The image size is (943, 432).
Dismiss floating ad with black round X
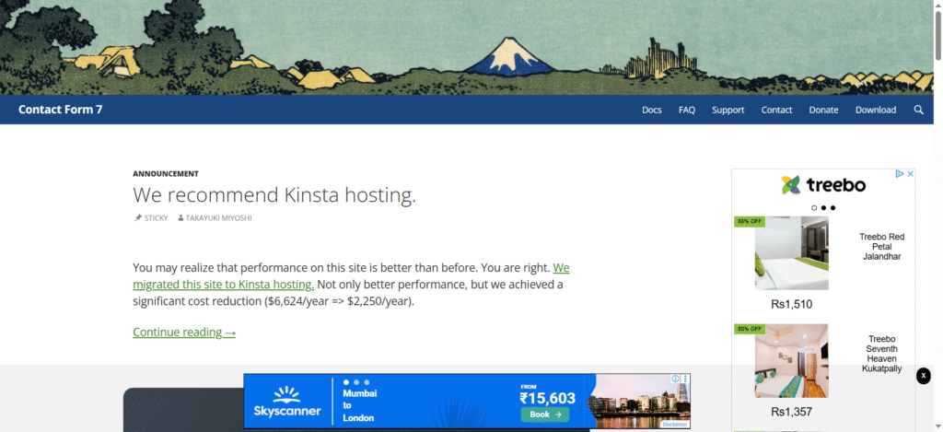(x=924, y=376)
